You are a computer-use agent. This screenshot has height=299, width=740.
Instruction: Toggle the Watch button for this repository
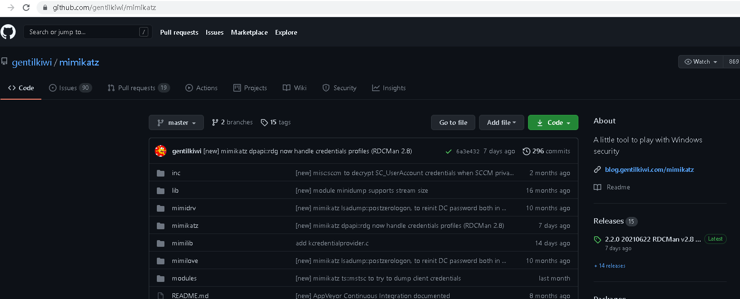point(701,62)
